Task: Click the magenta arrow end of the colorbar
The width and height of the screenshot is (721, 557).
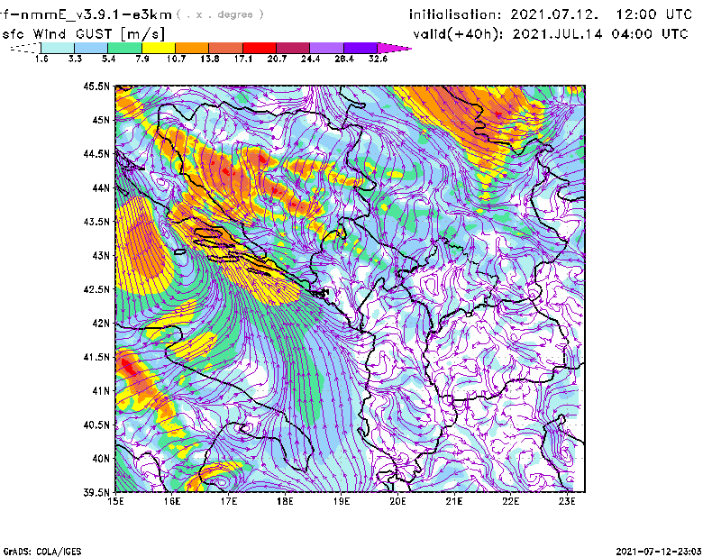Action: [394, 48]
